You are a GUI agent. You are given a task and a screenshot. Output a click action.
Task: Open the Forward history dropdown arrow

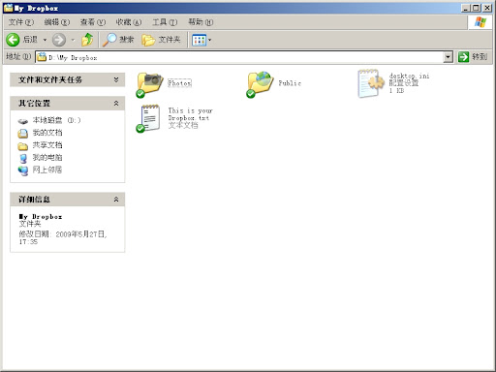pos(73,40)
